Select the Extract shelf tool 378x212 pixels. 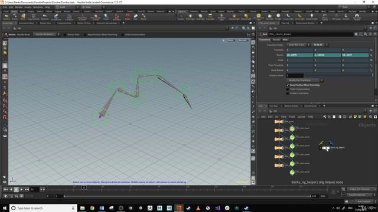pyautogui.click(x=15, y=17)
